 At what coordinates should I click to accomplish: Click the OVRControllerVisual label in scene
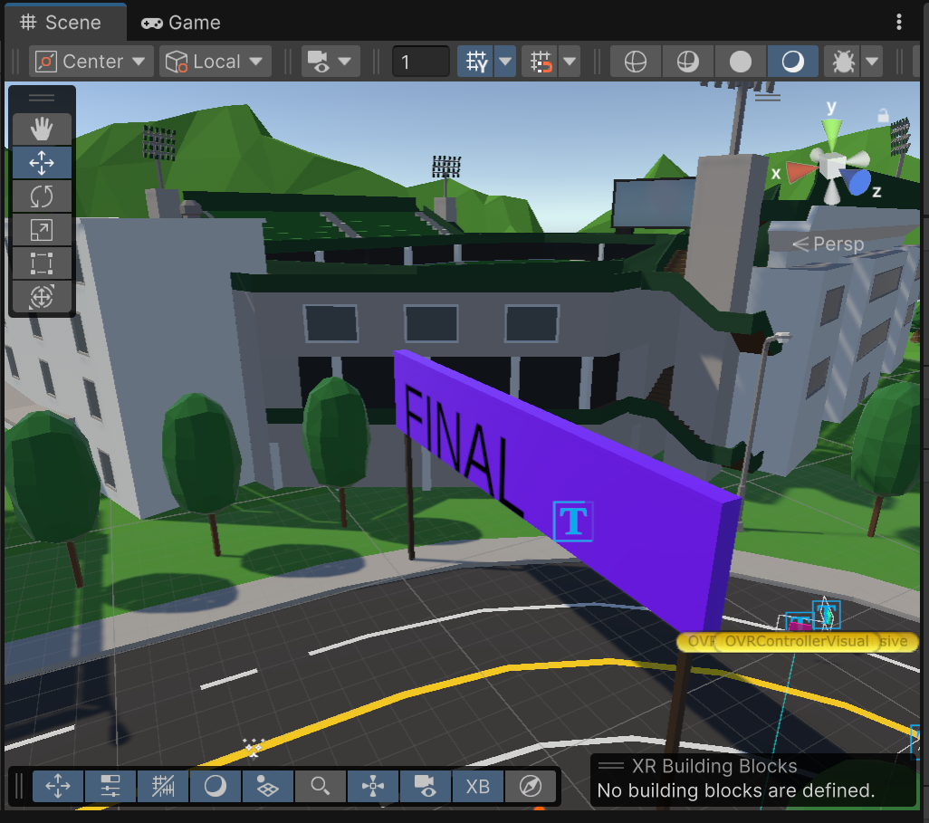[797, 641]
